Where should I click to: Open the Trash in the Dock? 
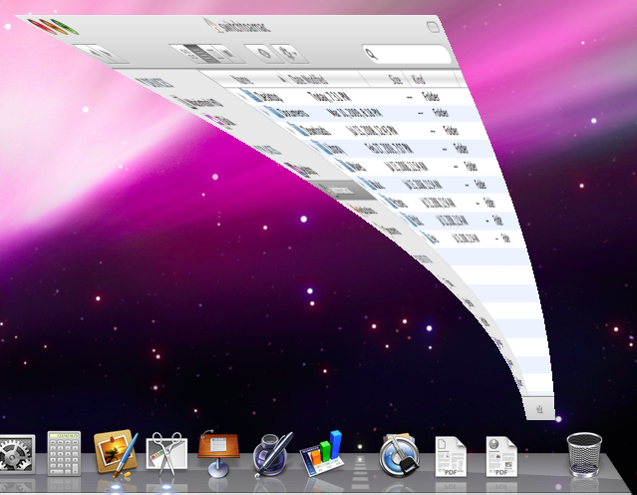[584, 454]
